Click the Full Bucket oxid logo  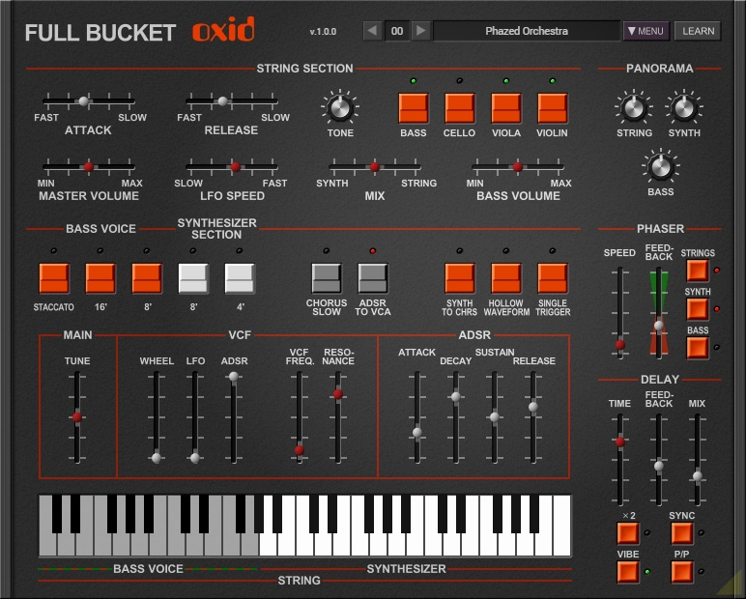click(x=139, y=31)
